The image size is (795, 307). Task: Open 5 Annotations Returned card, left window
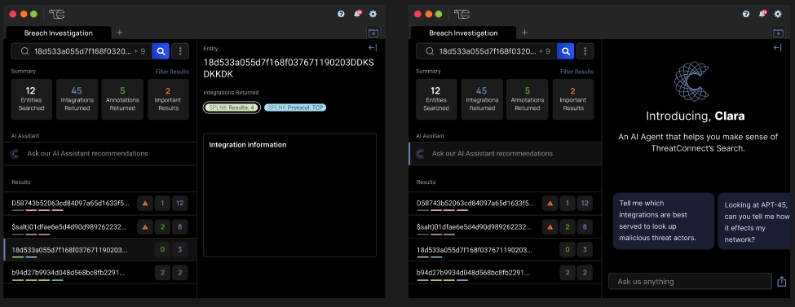122,99
